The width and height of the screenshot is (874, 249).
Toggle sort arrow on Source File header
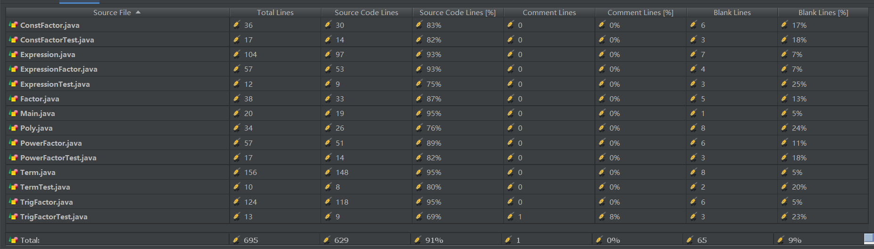[138, 13]
